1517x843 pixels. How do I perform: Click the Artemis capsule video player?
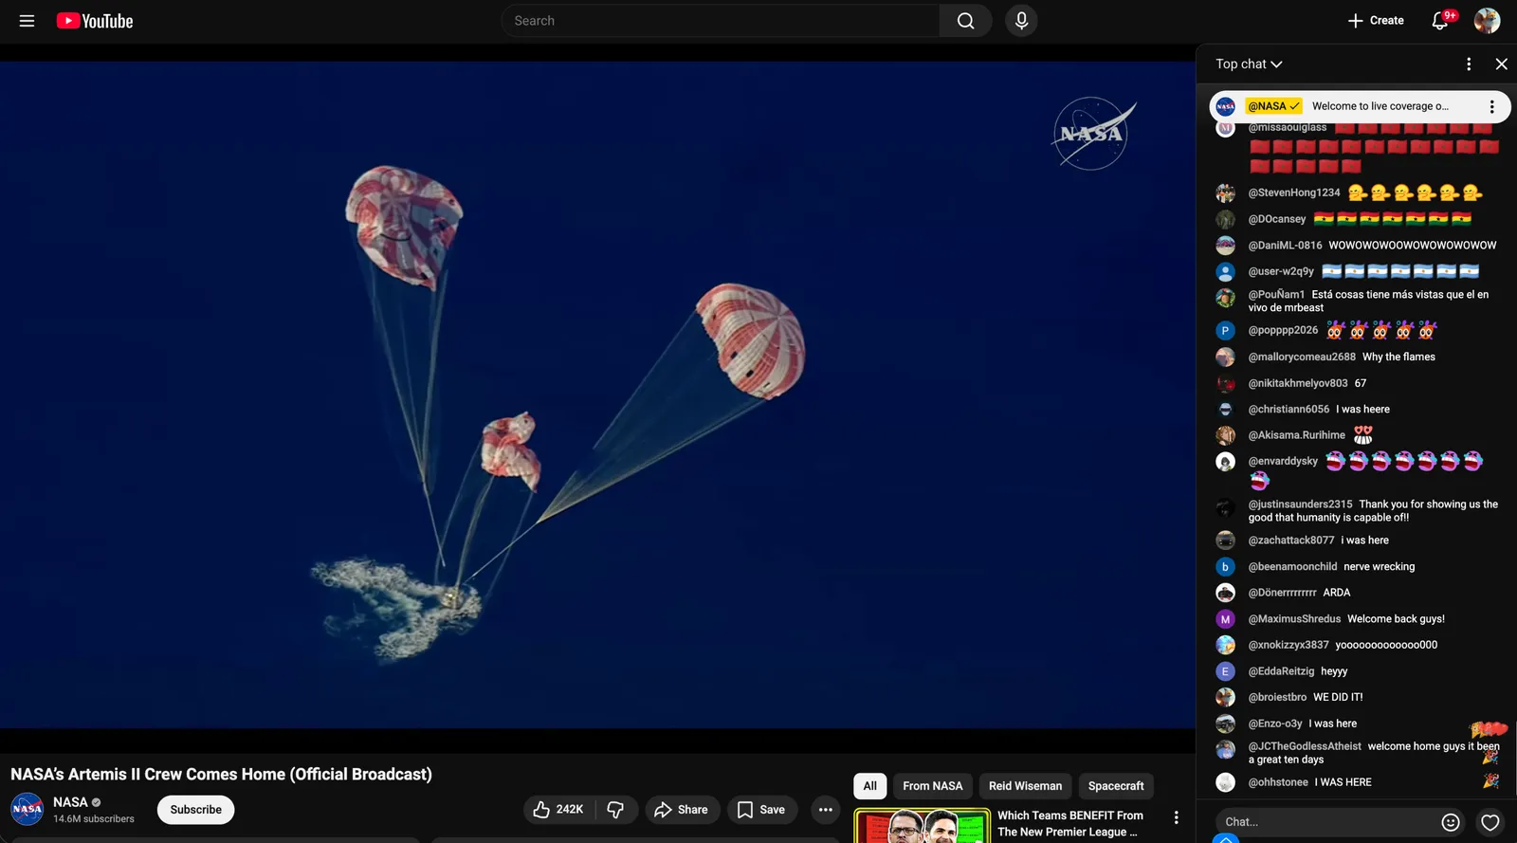click(x=597, y=395)
